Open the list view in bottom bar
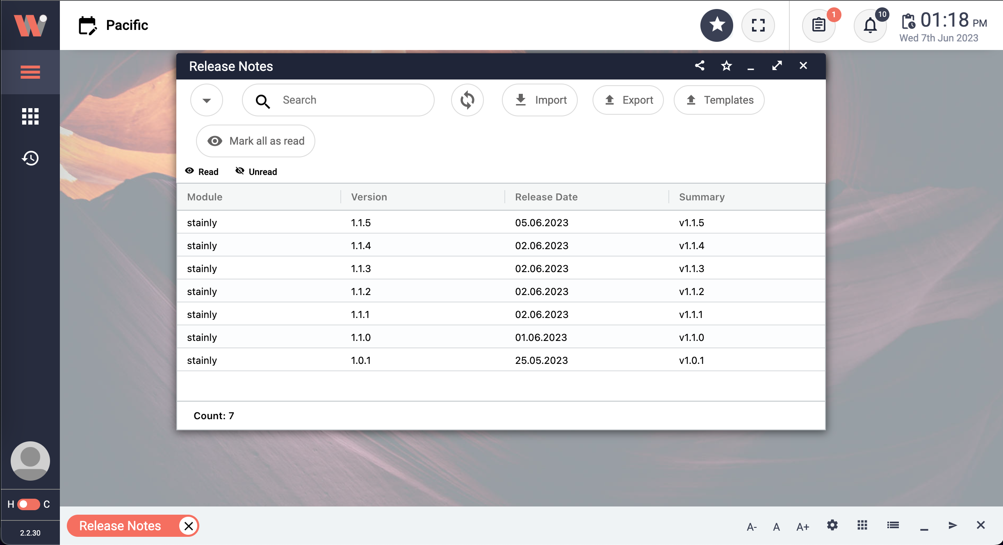The width and height of the screenshot is (1003, 545). [x=893, y=525]
